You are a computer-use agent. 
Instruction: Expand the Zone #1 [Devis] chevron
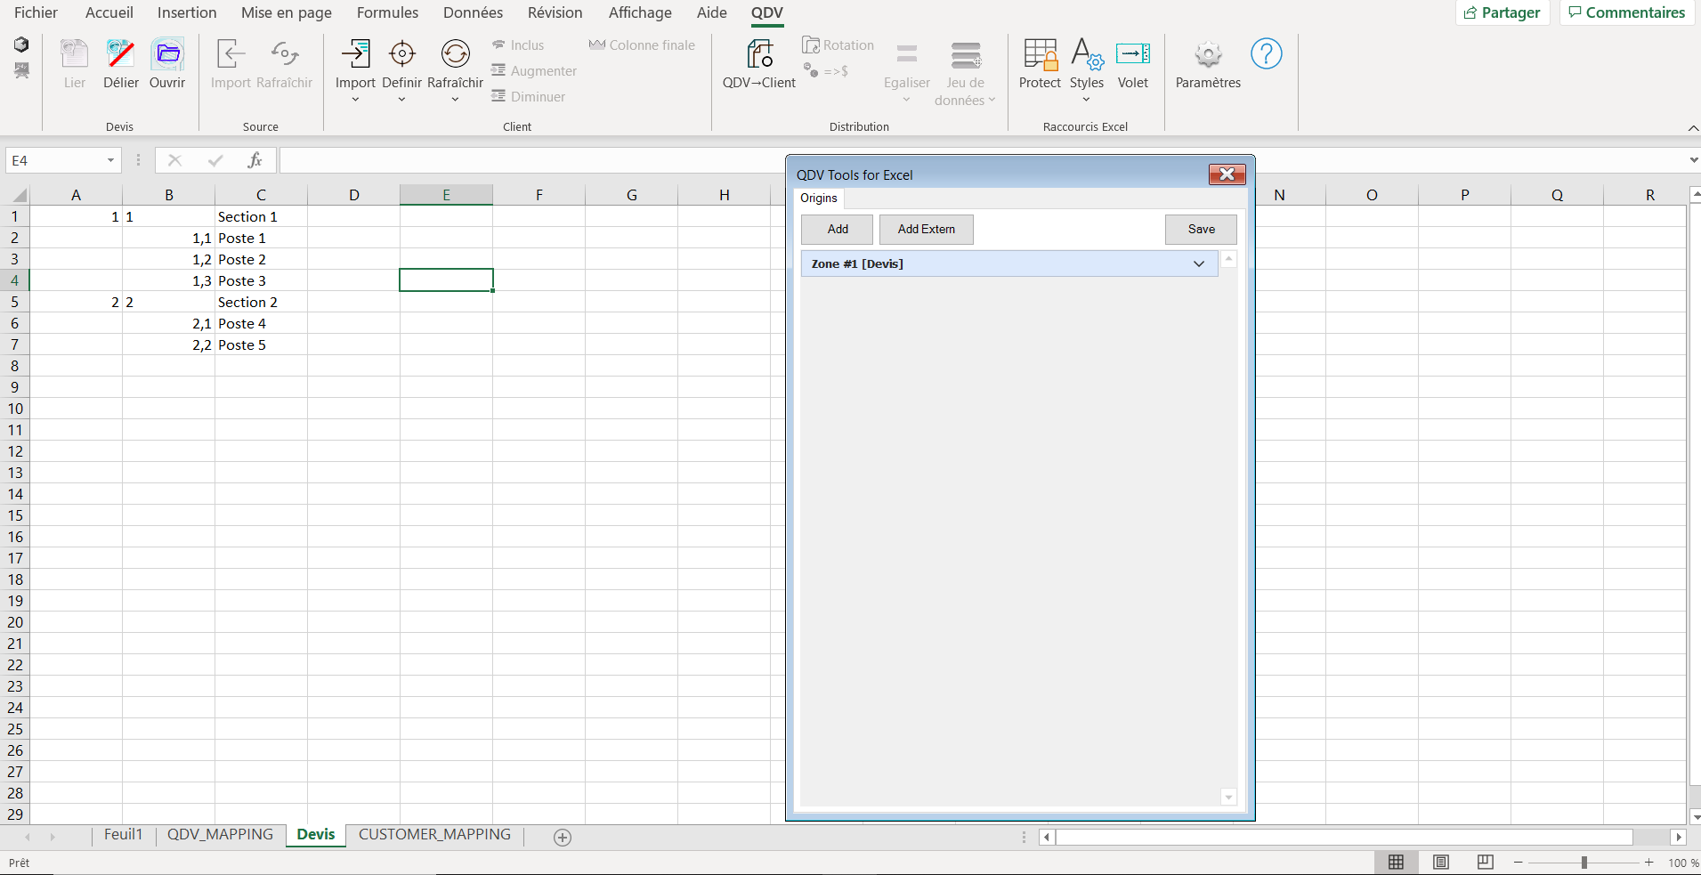click(1199, 263)
